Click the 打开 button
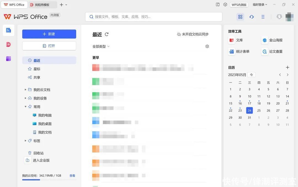 tap(49, 46)
